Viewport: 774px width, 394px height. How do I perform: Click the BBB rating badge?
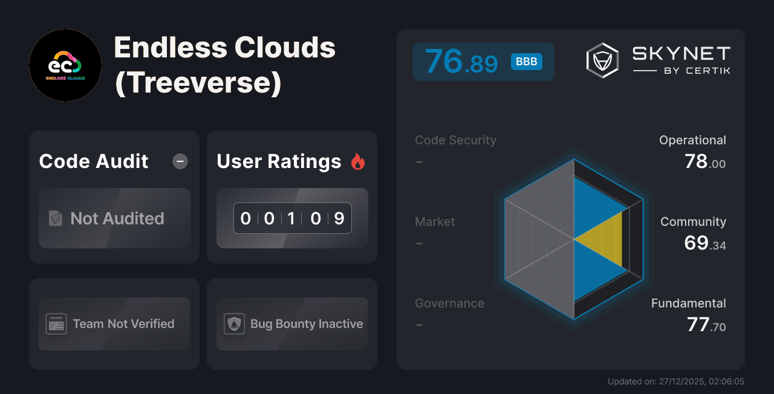525,62
